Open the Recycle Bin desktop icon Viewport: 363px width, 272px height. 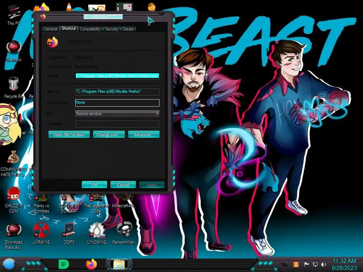point(13,87)
